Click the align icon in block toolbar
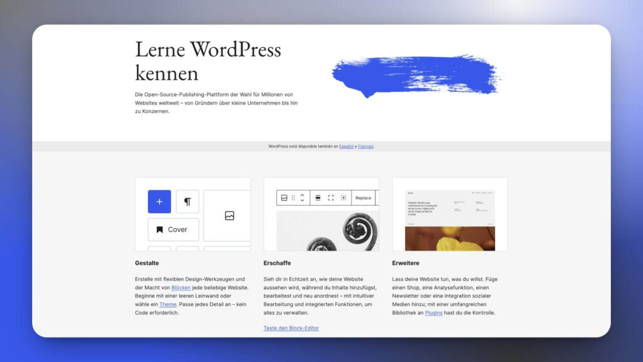Image resolution: width=643 pixels, height=362 pixels. [318, 198]
